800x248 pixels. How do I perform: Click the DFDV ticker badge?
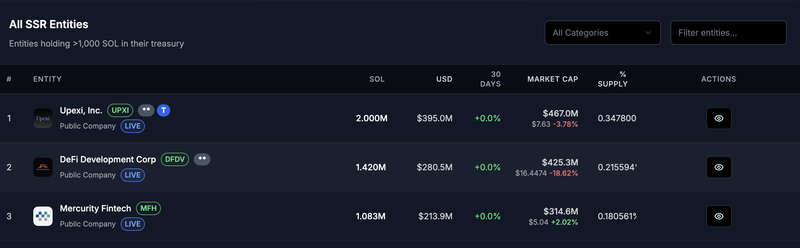[x=175, y=159]
